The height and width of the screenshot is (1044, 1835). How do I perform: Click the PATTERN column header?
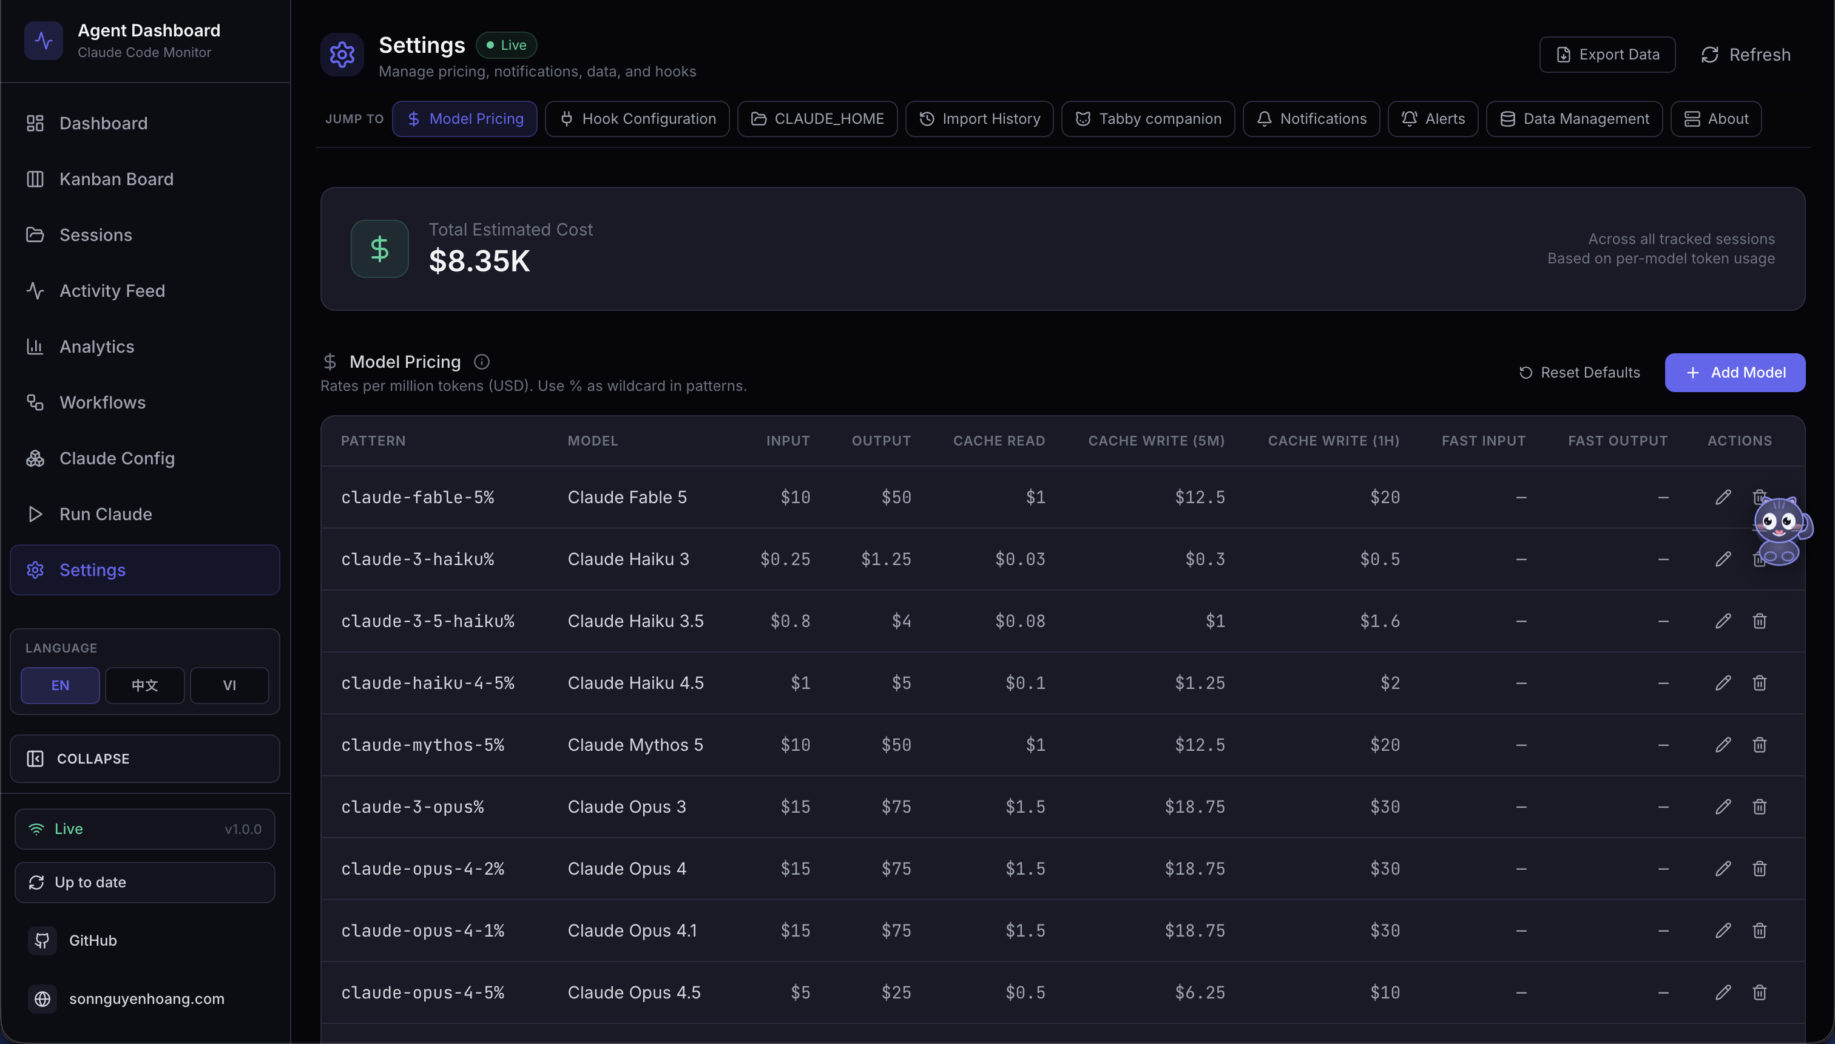tap(373, 441)
